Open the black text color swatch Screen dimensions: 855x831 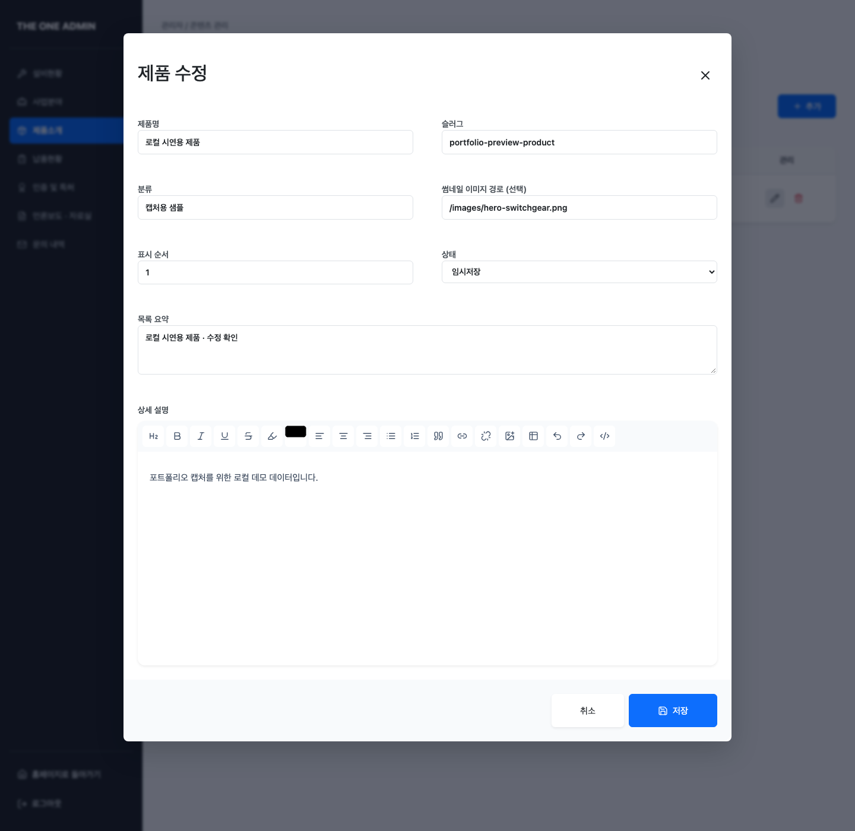pyautogui.click(x=296, y=432)
